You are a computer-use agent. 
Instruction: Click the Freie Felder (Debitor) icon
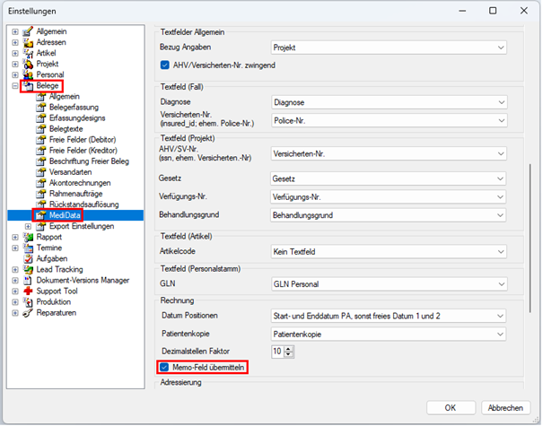tap(41, 140)
